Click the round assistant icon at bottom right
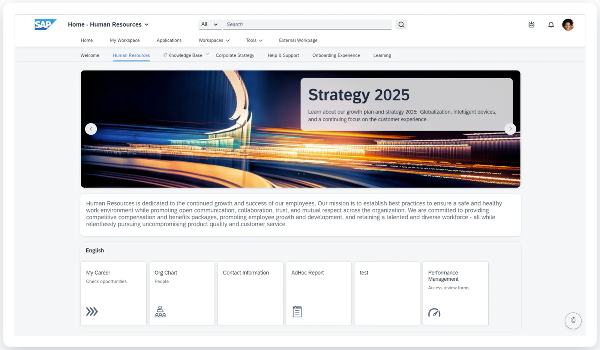This screenshot has width=600, height=350. point(573,320)
